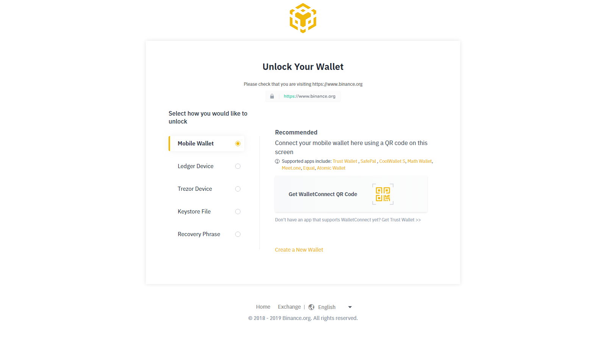
Task: Follow the Get Trust Wallet >> link
Action: [401, 220]
